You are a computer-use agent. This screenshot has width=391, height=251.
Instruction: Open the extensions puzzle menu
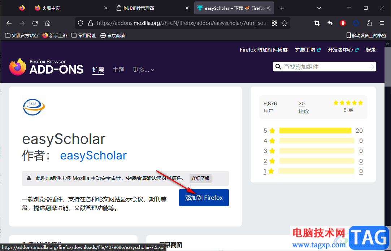pyautogui.click(x=369, y=23)
